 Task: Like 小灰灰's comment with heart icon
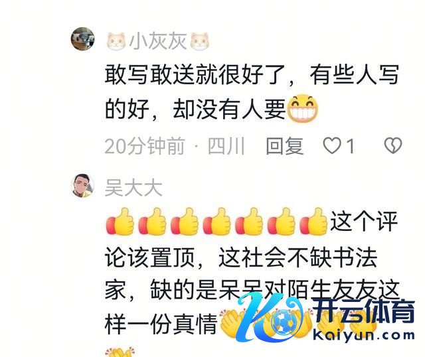pos(332,146)
